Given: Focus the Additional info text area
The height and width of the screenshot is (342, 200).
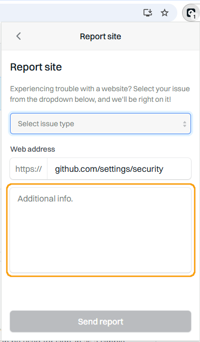Looking at the screenshot, I should coord(101,230).
